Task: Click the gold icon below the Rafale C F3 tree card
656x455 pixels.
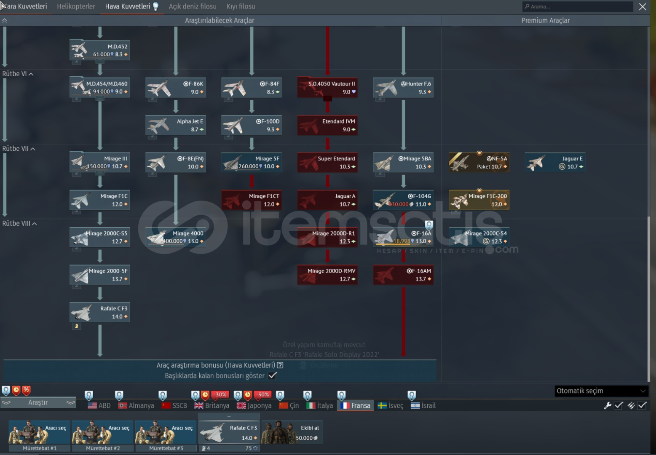Action: click(x=76, y=326)
